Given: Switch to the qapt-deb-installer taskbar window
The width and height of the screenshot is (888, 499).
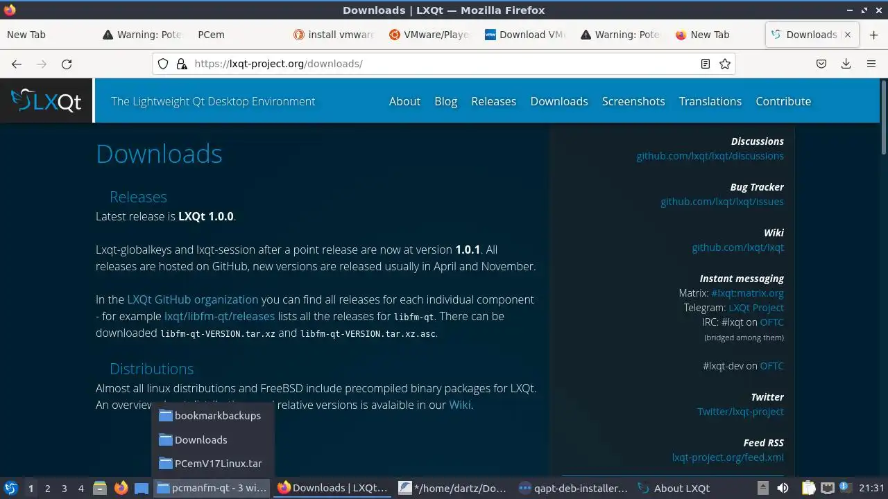Looking at the screenshot, I should click(573, 488).
